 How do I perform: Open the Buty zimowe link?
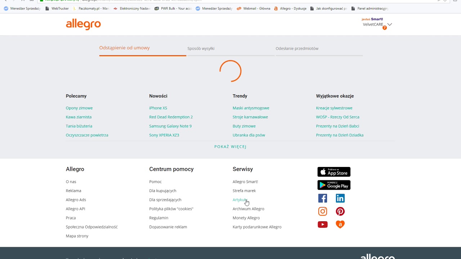(244, 126)
